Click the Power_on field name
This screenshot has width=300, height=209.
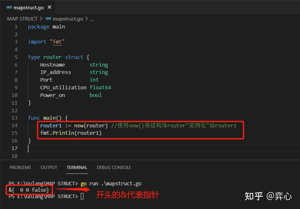pos(53,95)
